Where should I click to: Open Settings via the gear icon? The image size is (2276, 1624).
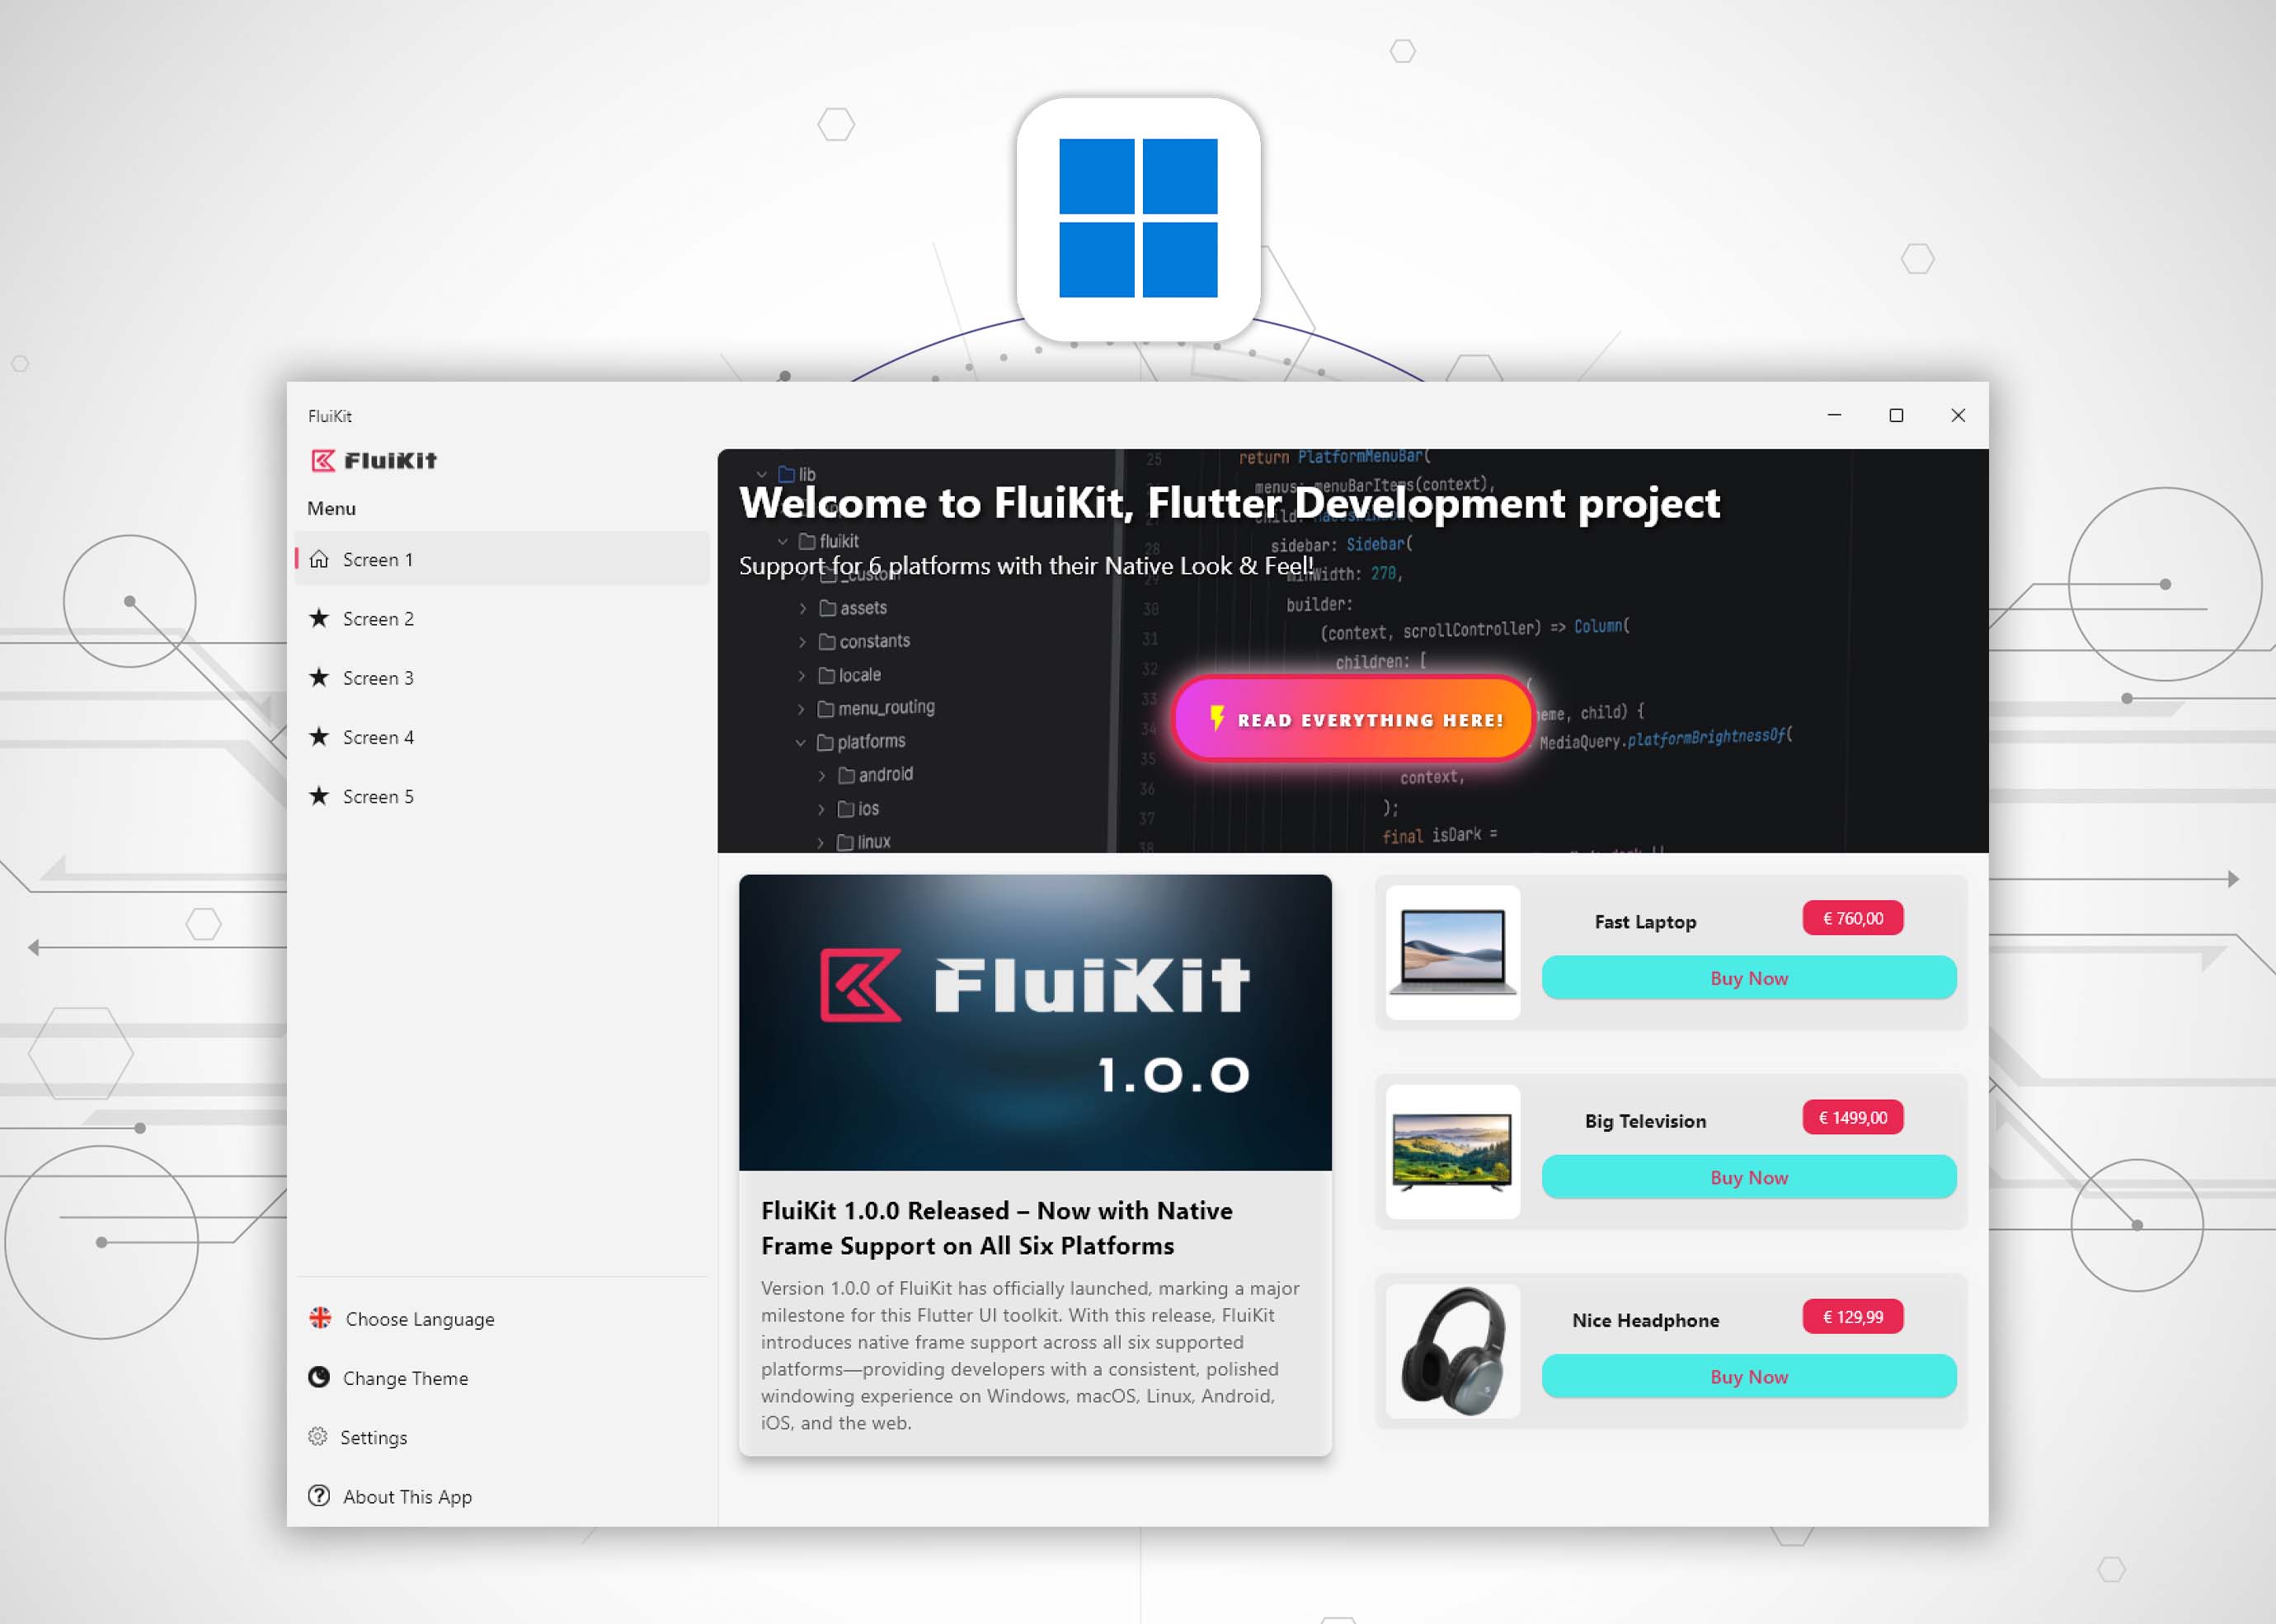coord(319,1437)
